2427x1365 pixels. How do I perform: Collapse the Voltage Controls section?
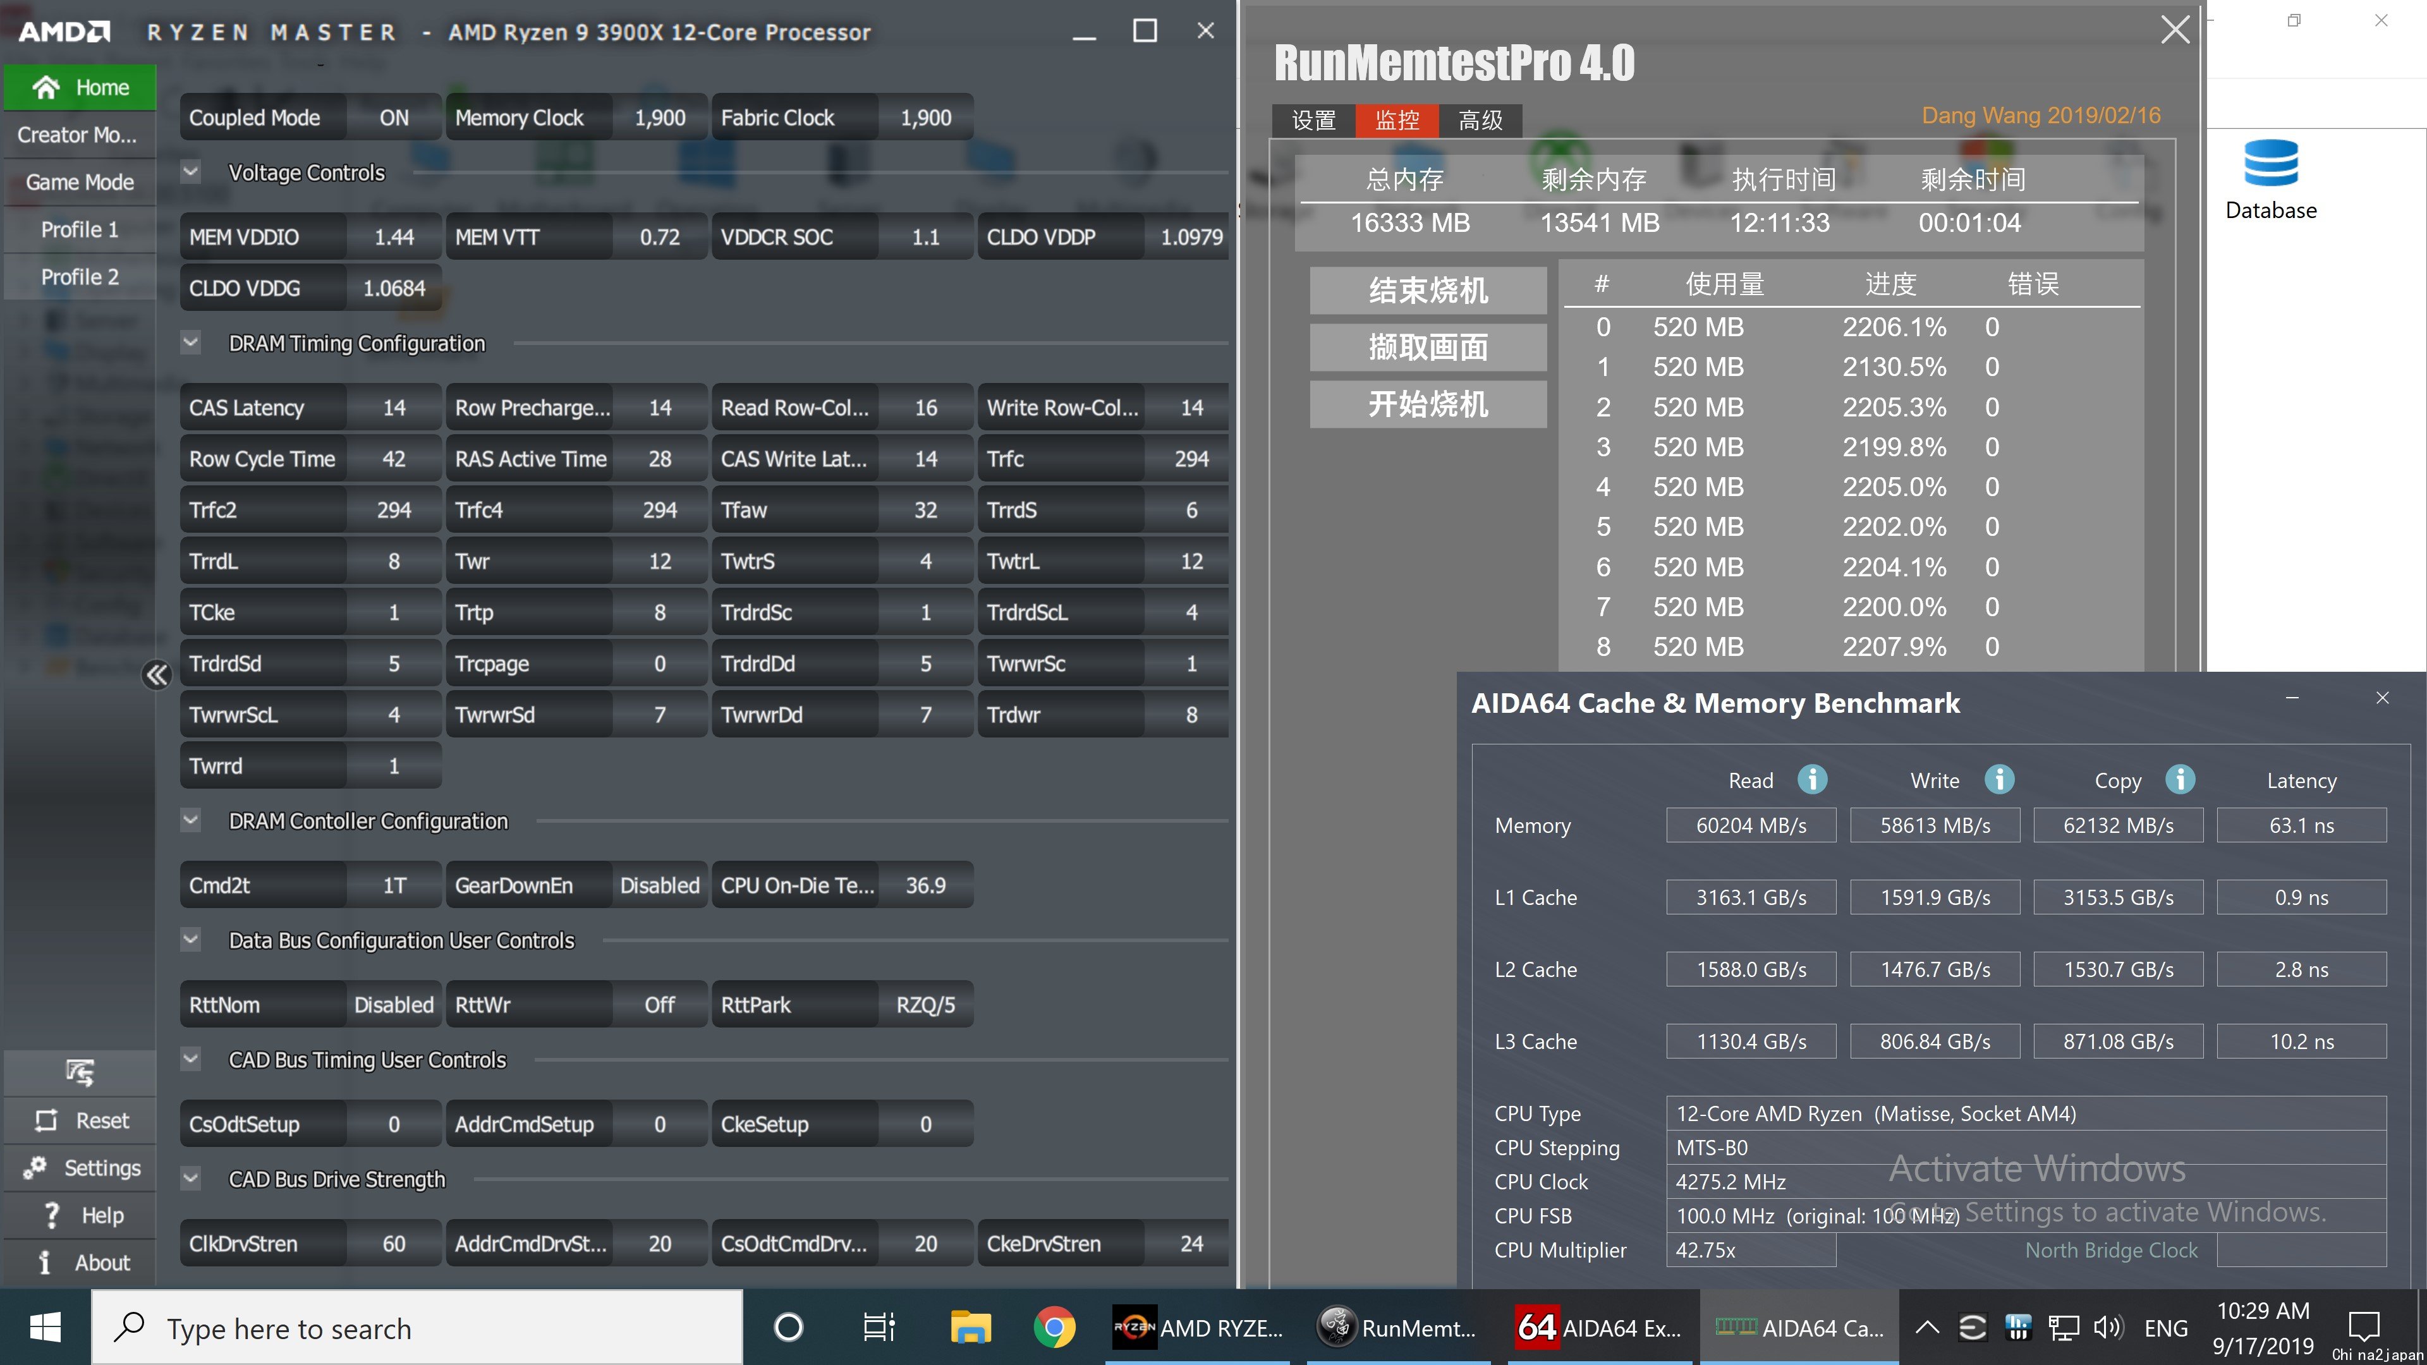tap(190, 173)
